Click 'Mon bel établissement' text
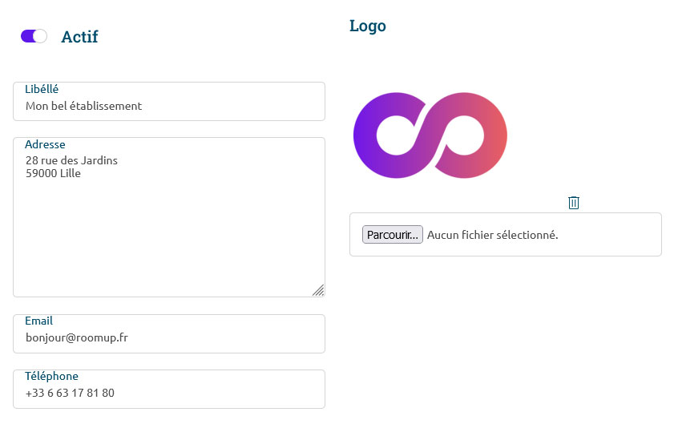 83,106
